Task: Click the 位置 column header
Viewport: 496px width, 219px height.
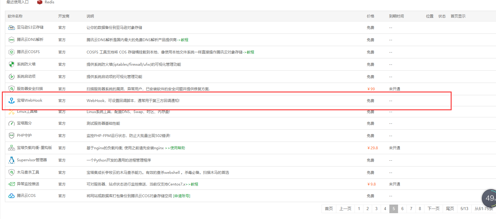Action: coord(430,16)
